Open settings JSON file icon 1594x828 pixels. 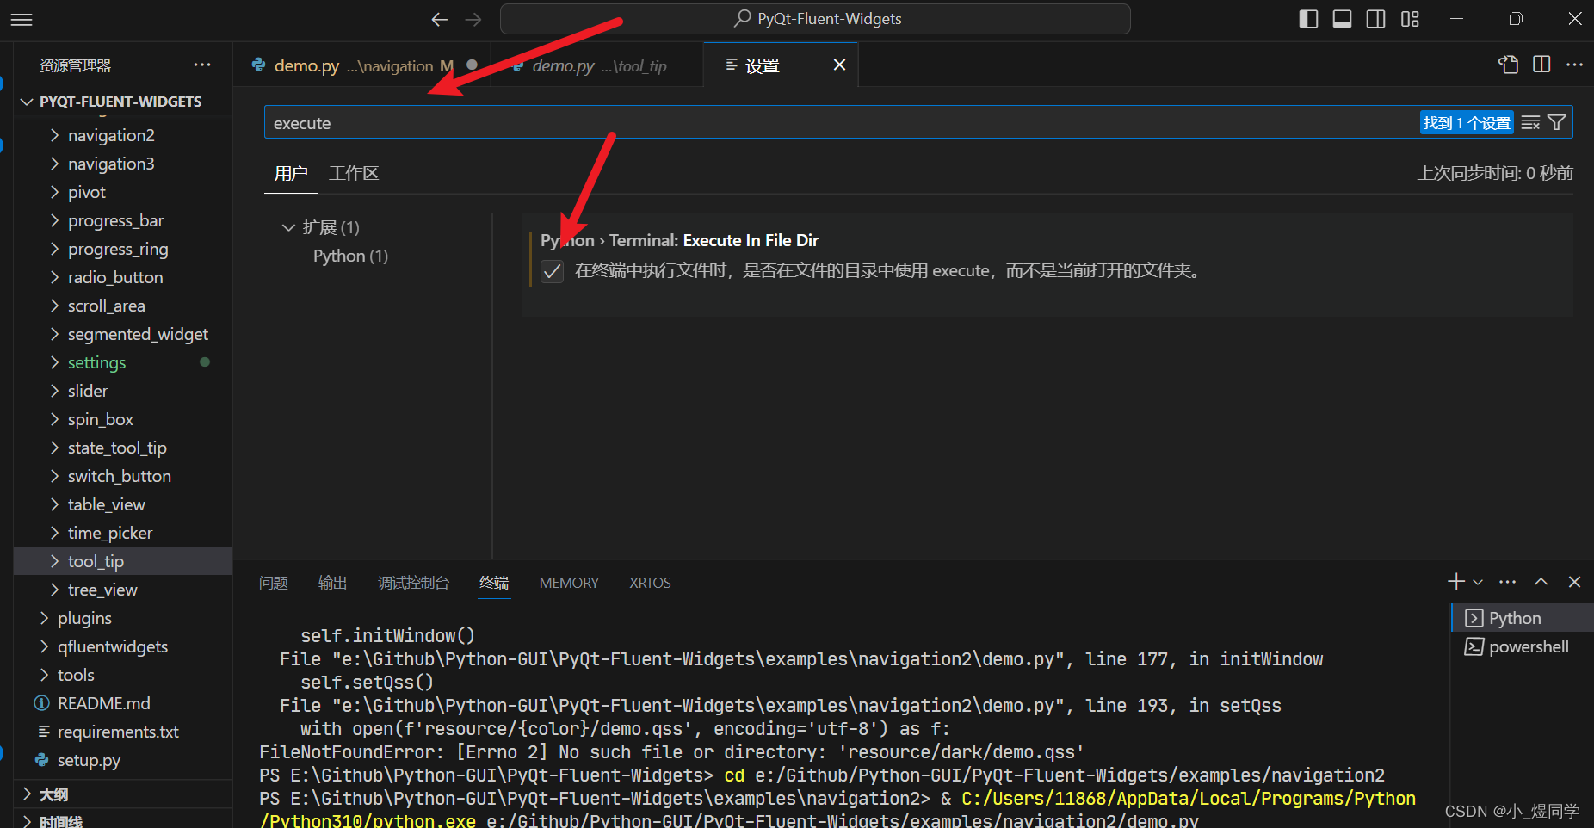tap(1508, 65)
